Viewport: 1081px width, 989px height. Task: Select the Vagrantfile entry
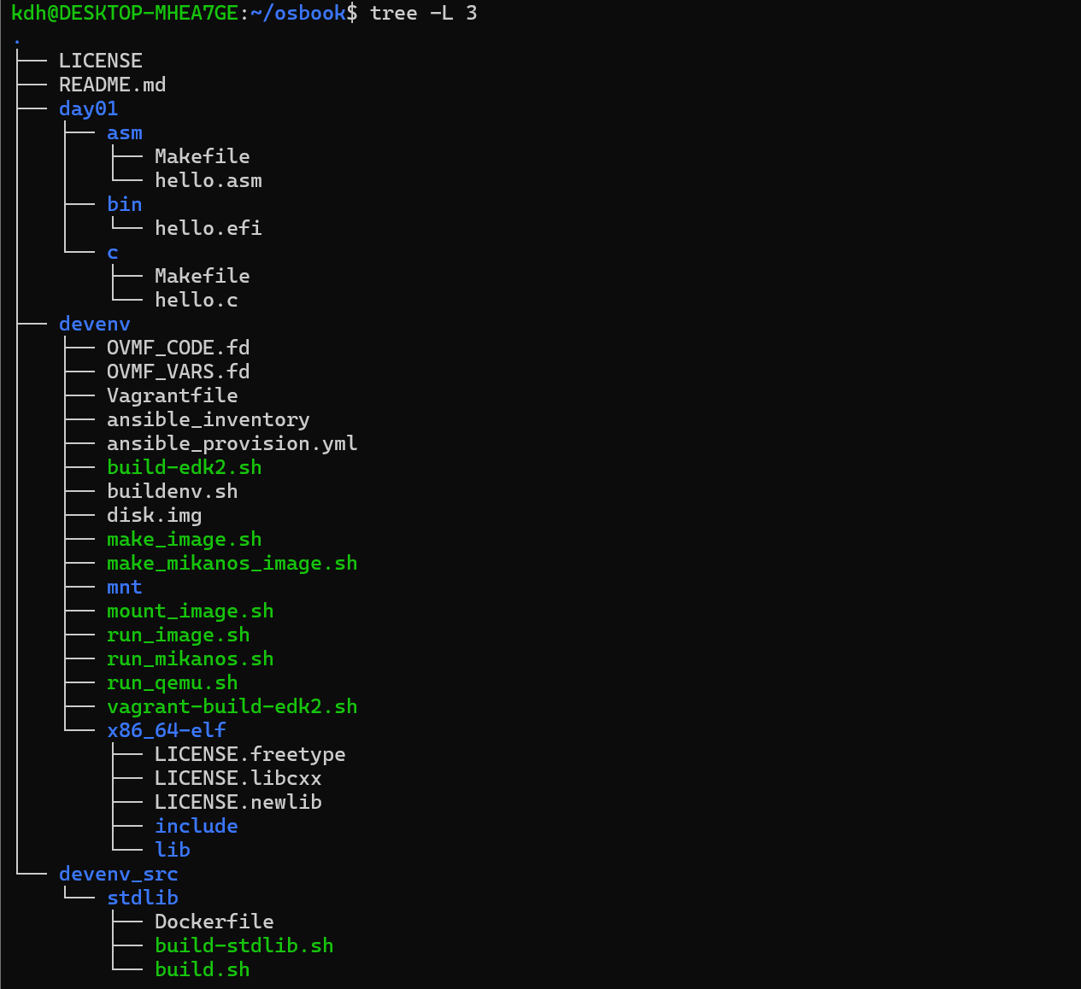click(x=172, y=395)
